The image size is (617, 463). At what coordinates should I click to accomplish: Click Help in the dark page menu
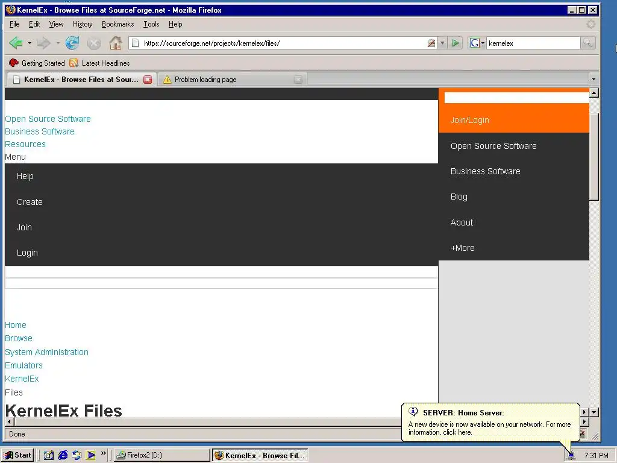(x=25, y=176)
